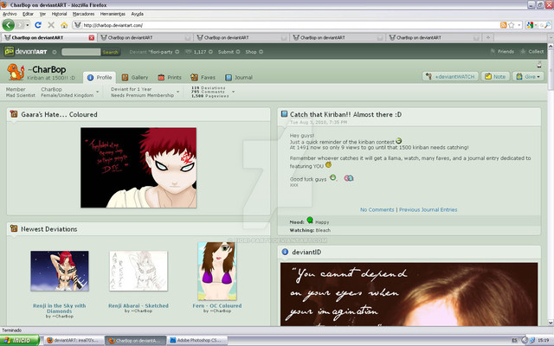Select the Profile tab
The height and width of the screenshot is (346, 554).
click(x=100, y=77)
